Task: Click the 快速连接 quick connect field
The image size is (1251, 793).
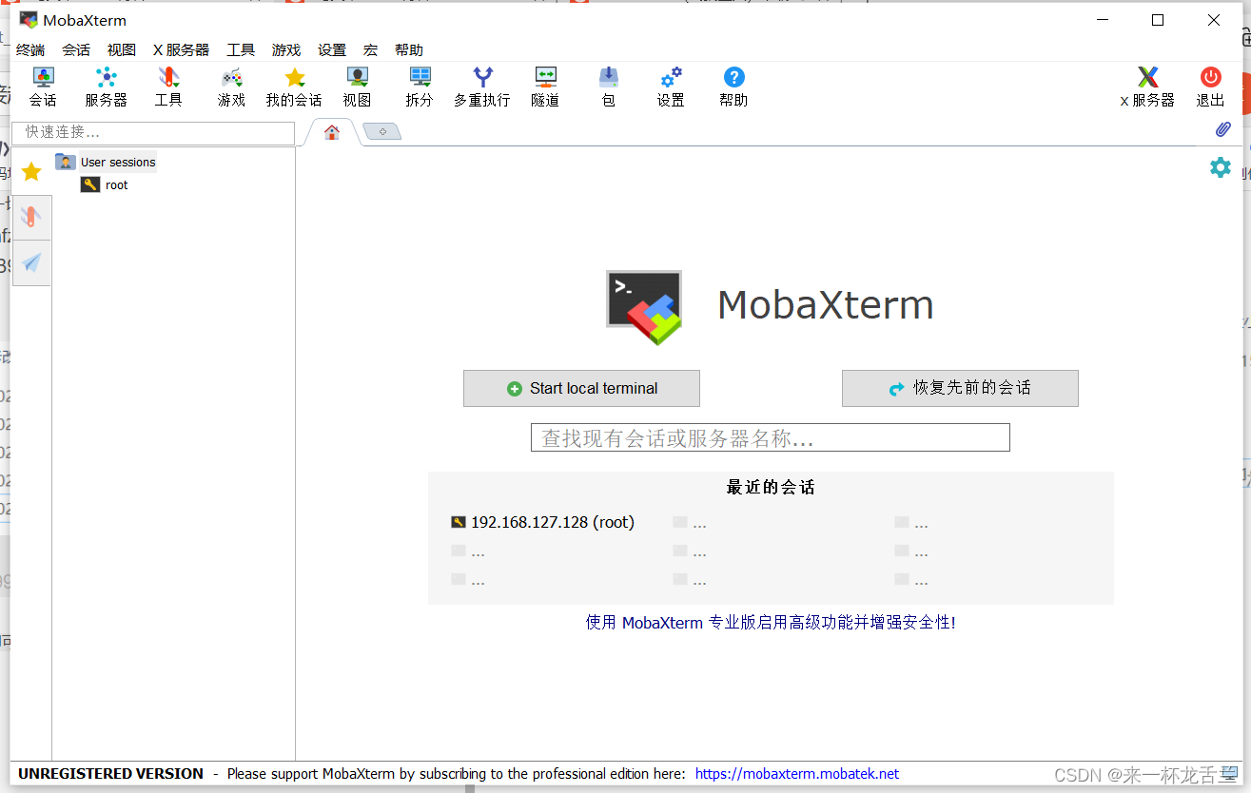Action: (x=153, y=132)
